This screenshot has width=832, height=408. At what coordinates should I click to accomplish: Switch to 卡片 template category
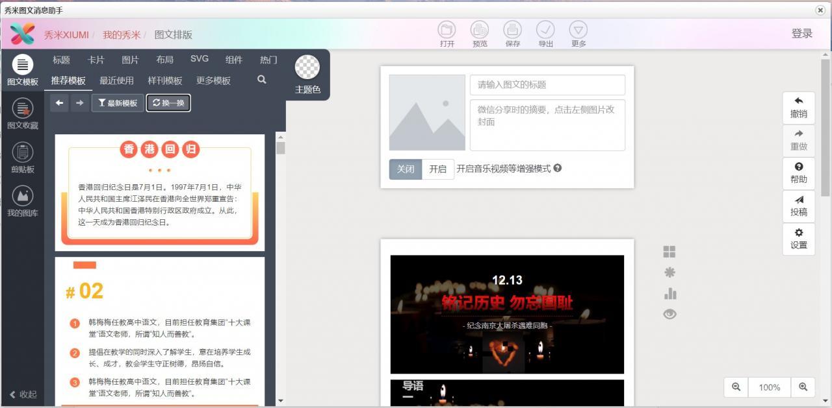96,60
